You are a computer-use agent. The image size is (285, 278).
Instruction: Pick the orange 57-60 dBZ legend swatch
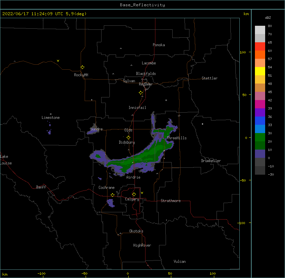[260, 54]
